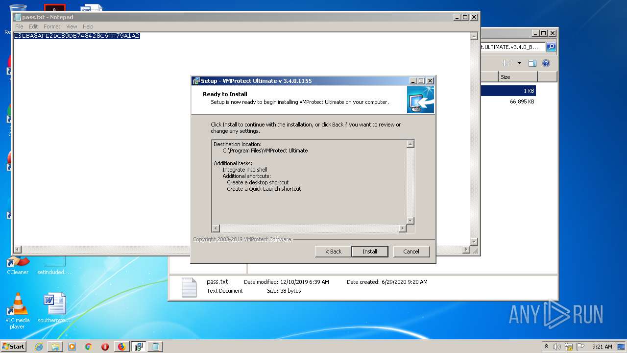
Task: Select the 66,895 KB file size cell
Action: pos(522,101)
